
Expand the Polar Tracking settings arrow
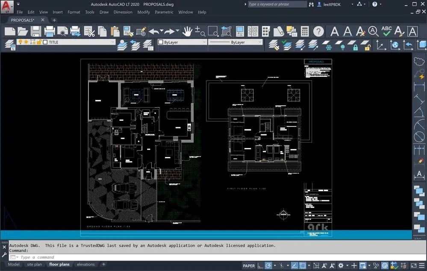[x=275, y=265]
